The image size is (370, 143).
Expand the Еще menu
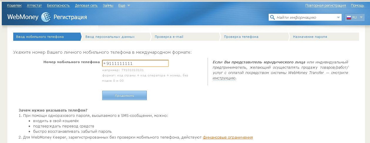(x=124, y=6)
